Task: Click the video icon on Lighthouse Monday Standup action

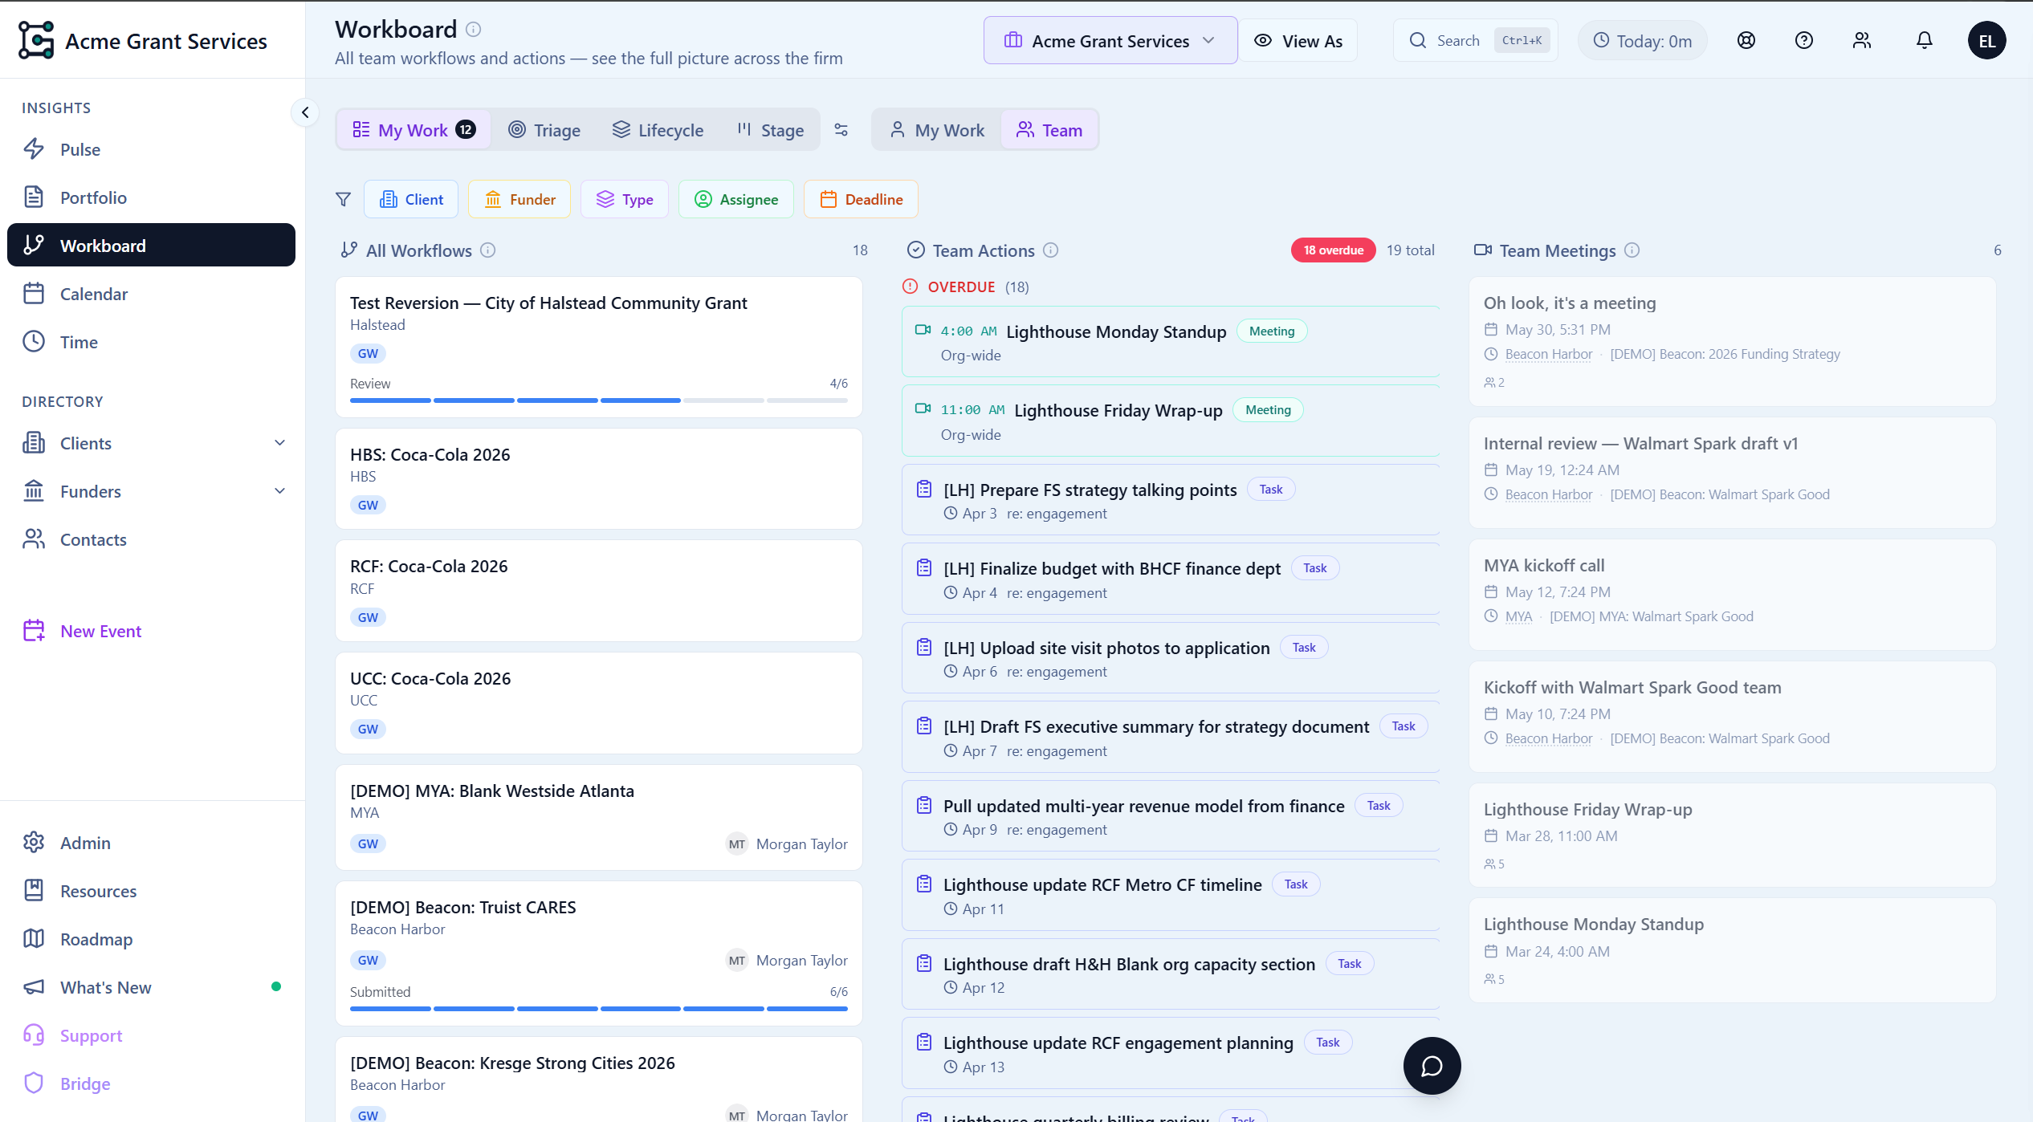Action: click(x=923, y=330)
